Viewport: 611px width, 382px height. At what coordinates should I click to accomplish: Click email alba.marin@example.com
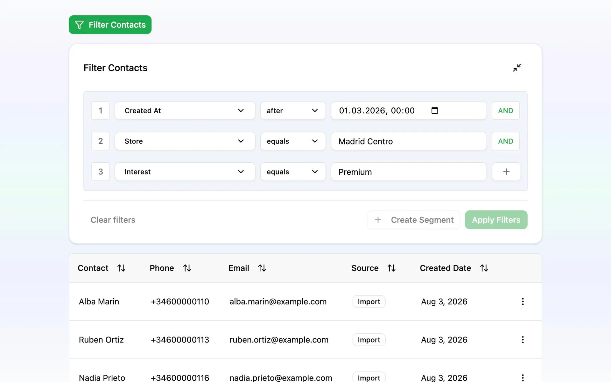coord(278,301)
